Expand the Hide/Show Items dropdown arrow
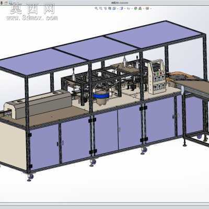 pyautogui.click(x=132, y=8)
